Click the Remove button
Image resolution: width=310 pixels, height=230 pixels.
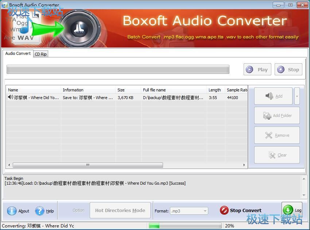pos(277,135)
